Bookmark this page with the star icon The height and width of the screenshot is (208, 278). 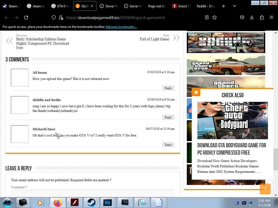[214, 17]
